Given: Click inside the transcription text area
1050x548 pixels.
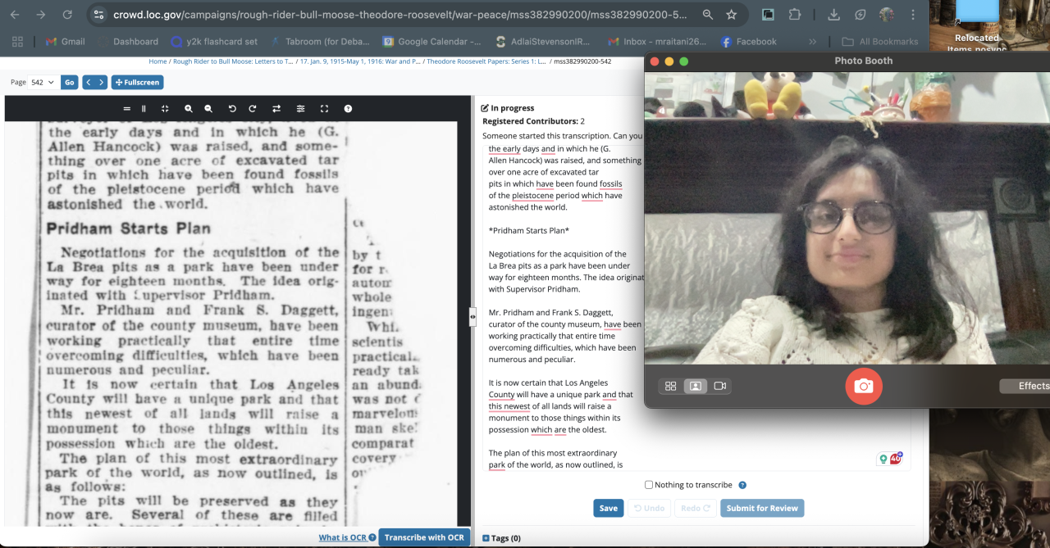Looking at the screenshot, I should (x=696, y=307).
